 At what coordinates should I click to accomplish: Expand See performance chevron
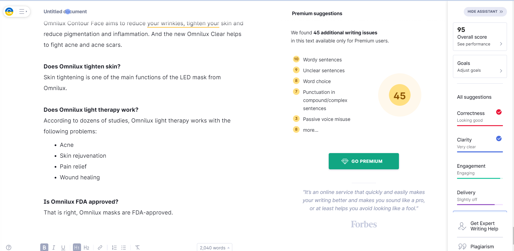(501, 44)
